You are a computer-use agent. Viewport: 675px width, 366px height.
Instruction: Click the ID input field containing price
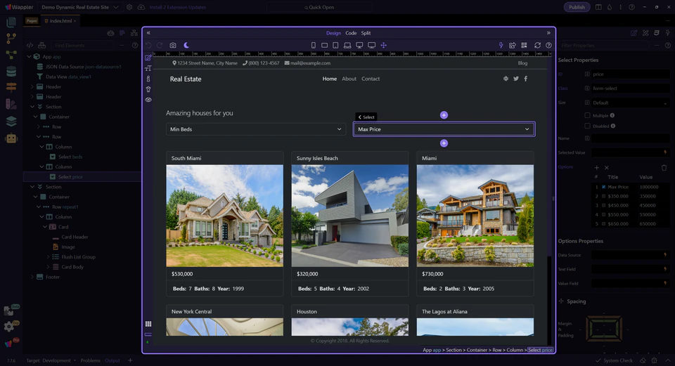click(x=629, y=74)
